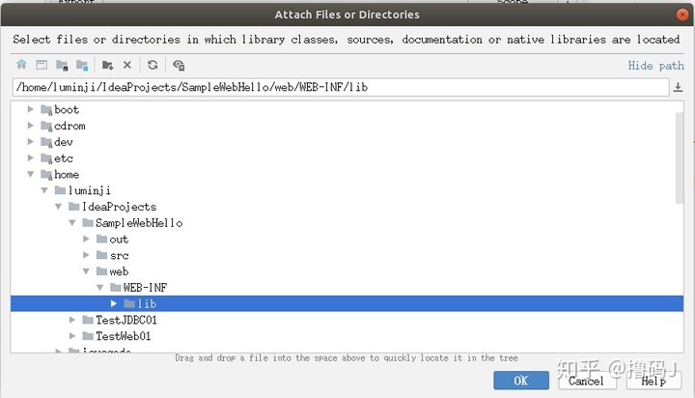The height and width of the screenshot is (398, 695).
Task: Expand the TestJDBC01 folder
Action: pyautogui.click(x=71, y=320)
